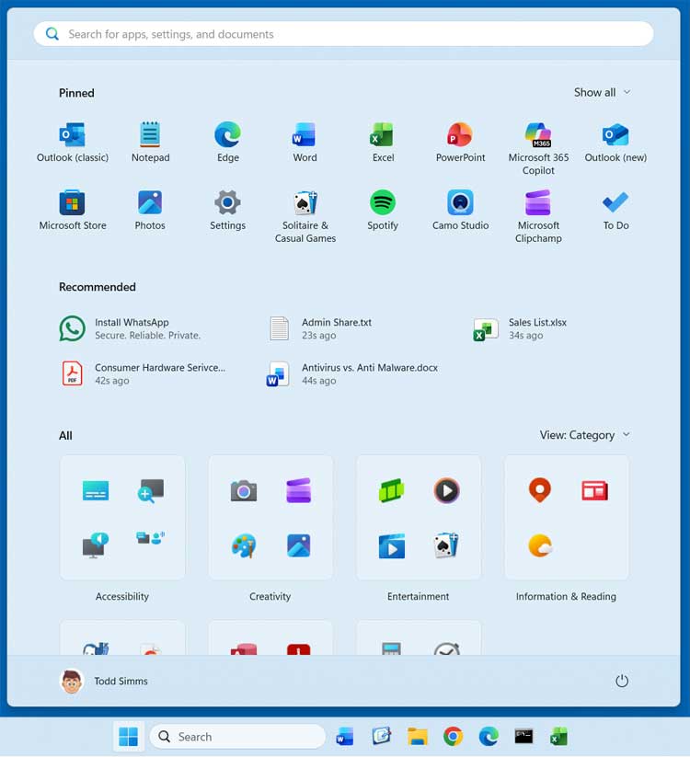Image resolution: width=690 pixels, height=757 pixels.
Task: Open the Creativity category folder
Action: 270,518
